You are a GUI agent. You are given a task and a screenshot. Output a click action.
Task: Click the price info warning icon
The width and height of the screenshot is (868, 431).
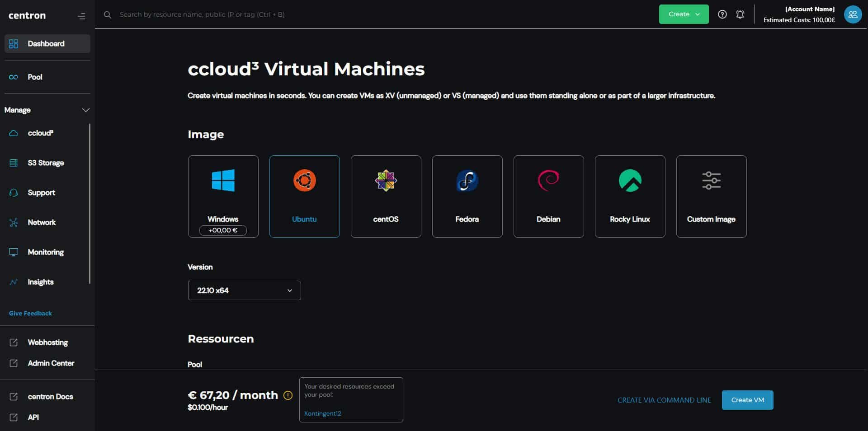288,395
